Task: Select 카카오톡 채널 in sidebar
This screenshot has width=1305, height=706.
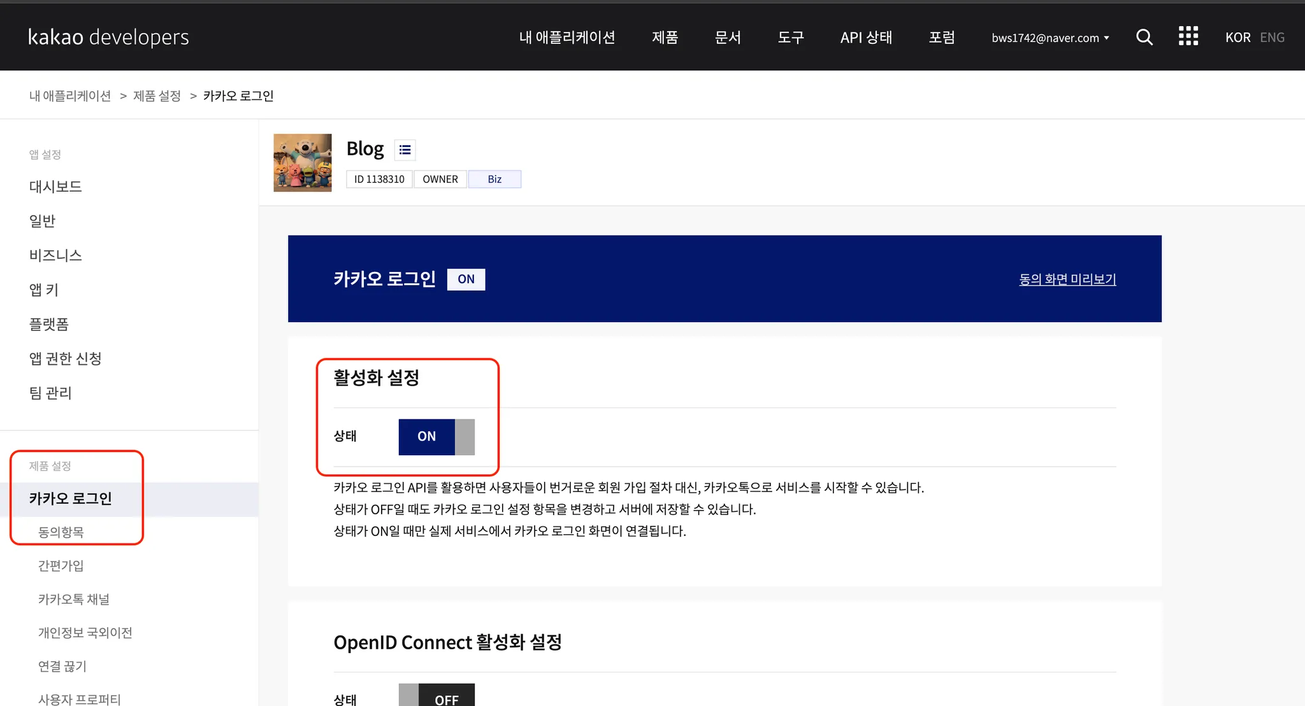Action: pyautogui.click(x=74, y=599)
